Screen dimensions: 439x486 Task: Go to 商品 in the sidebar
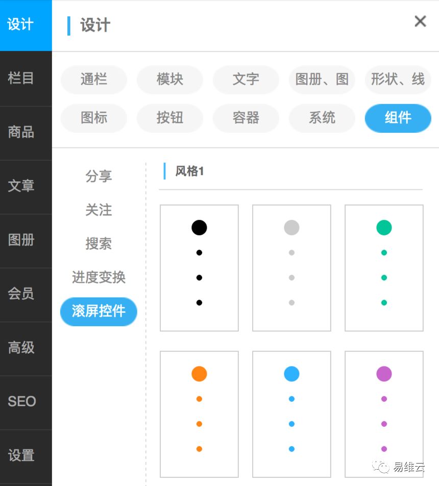pos(26,133)
